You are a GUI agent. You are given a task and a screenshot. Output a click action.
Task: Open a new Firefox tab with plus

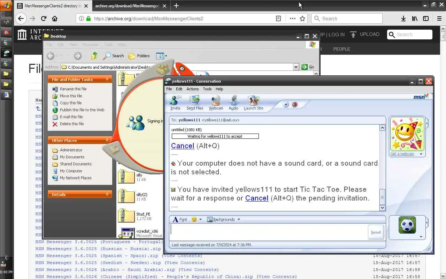pyautogui.click(x=176, y=6)
